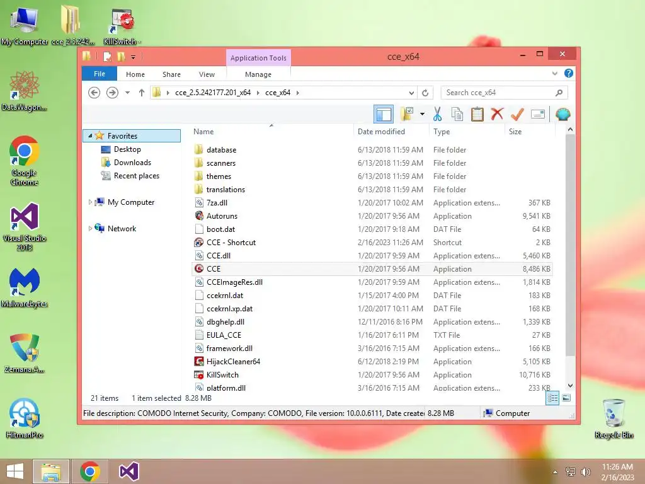Open the address bar history dropdown
This screenshot has width=645, height=484.
[411, 93]
